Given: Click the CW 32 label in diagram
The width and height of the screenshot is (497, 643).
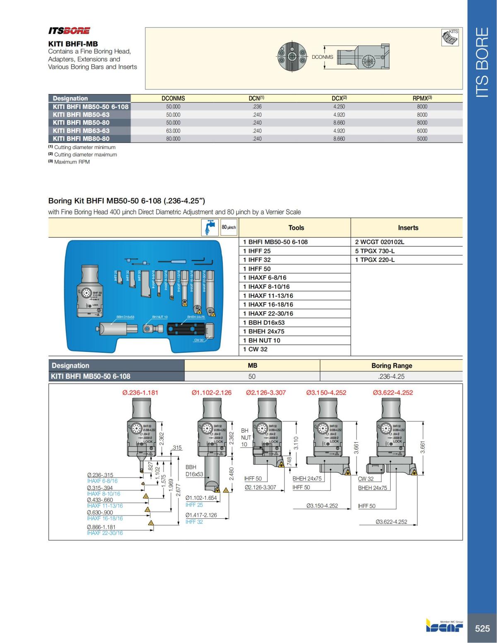Looking at the screenshot, I should (x=366, y=479).
